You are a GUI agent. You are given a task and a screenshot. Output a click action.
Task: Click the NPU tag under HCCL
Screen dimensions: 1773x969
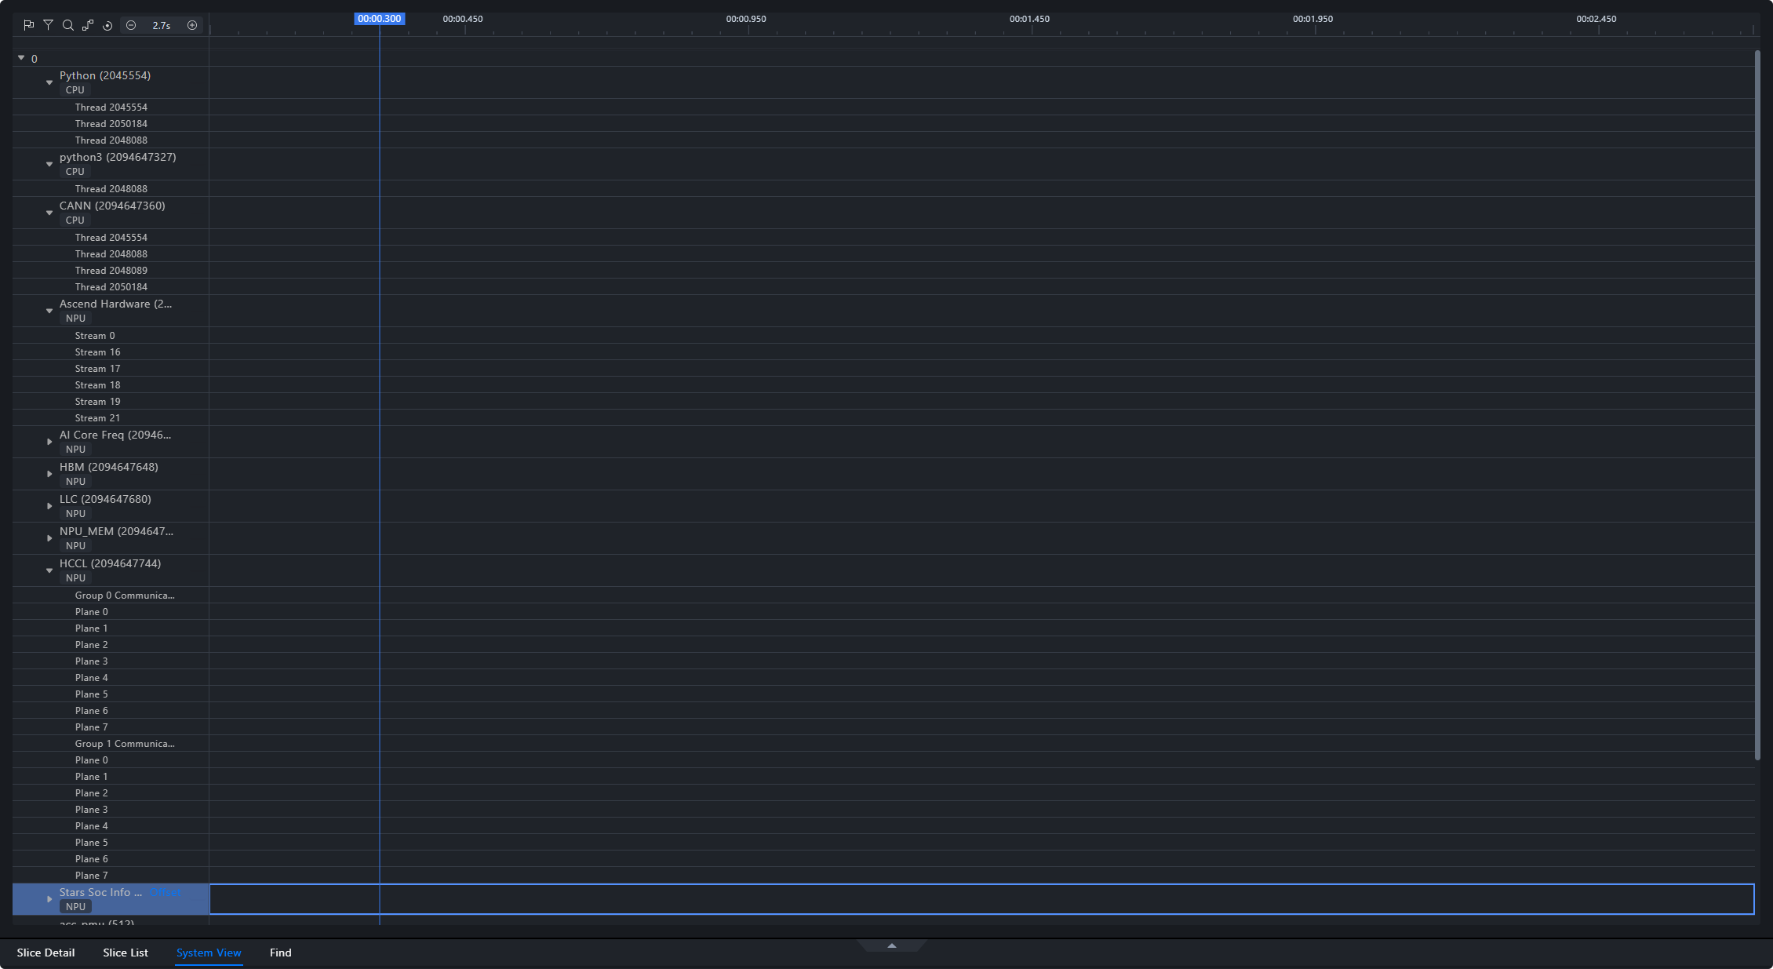75,578
